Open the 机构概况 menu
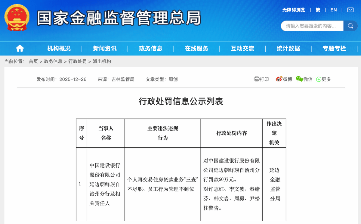The width and height of the screenshot is (361, 224). coord(59,49)
